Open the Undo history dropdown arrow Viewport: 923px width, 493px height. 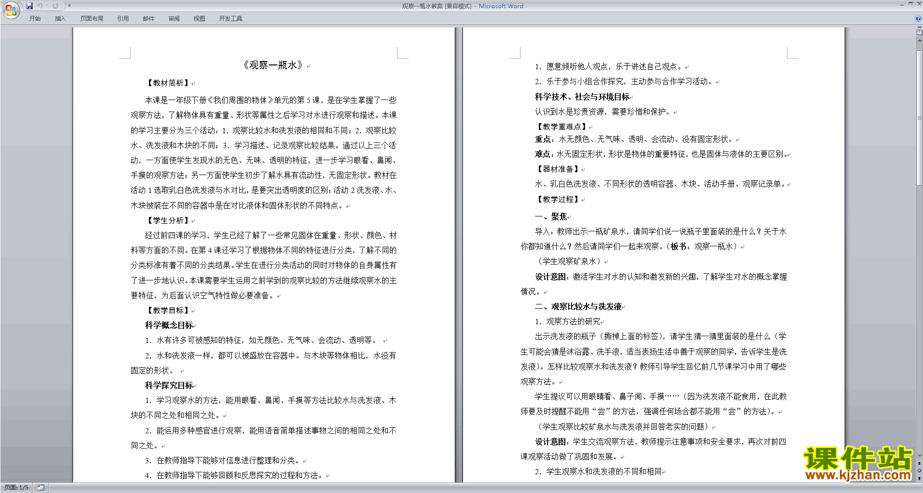click(47, 6)
